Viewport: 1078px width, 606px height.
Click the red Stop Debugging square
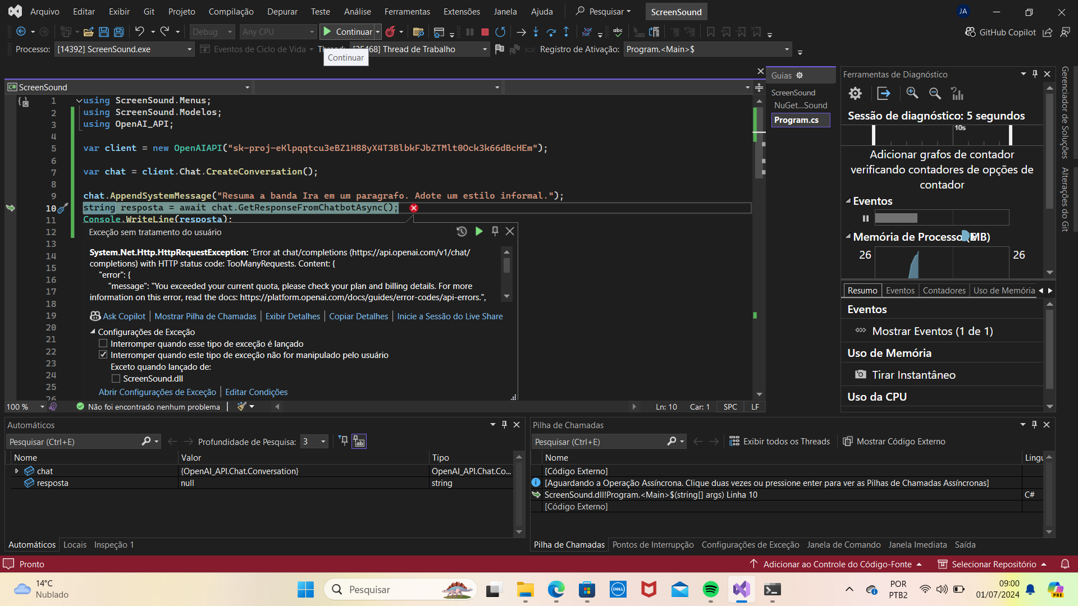(485, 32)
